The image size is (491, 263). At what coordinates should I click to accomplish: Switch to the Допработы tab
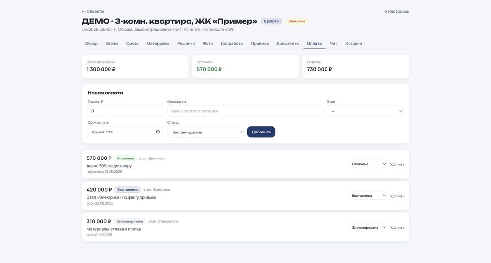tap(232, 44)
